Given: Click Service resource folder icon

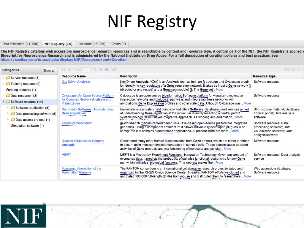Looking at the screenshot, I should click(8, 77).
